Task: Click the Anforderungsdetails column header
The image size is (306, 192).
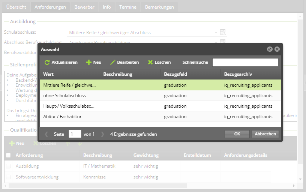Action: tap(246, 155)
